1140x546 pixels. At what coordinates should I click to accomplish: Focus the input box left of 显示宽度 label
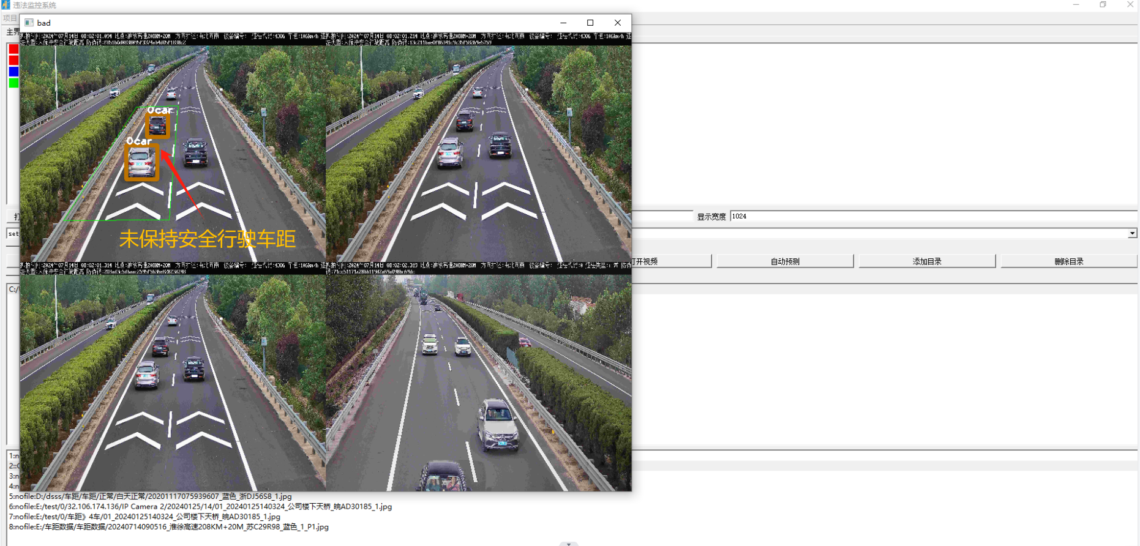(662, 216)
